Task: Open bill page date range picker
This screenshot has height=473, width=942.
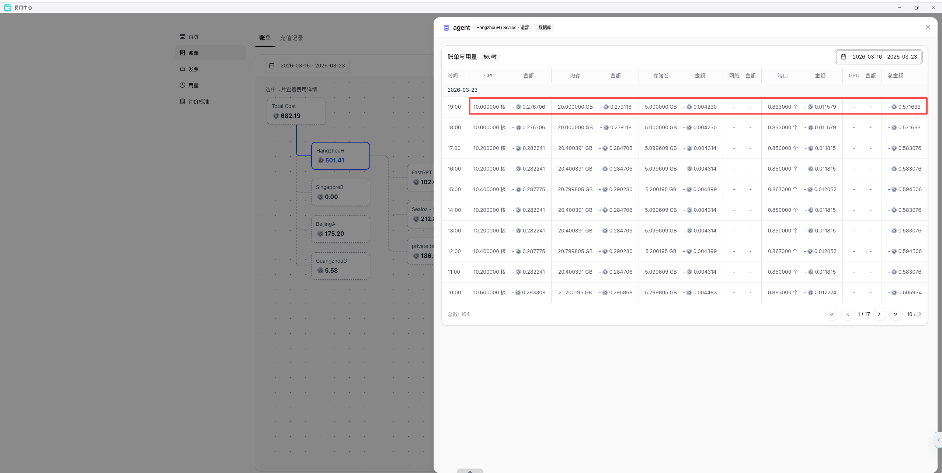Action: coord(307,66)
